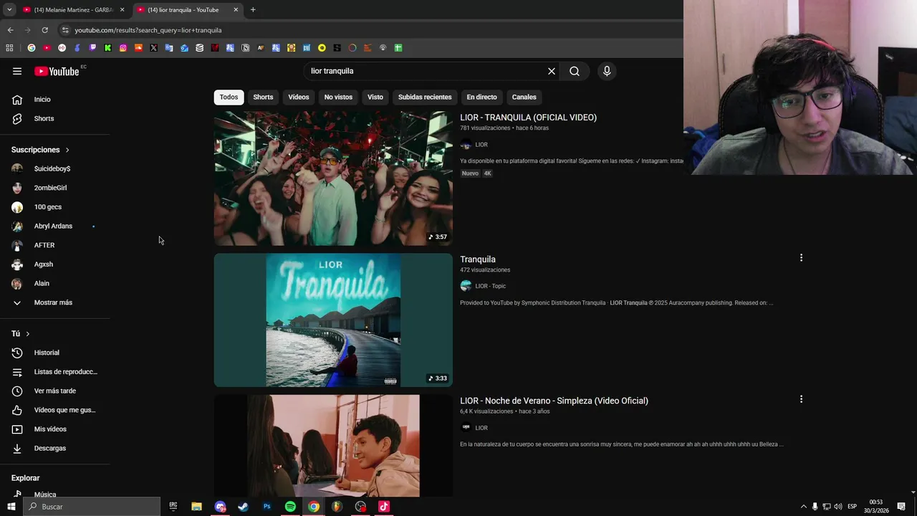
Task: Select the Subidas recientes filter chip
Action: 425,97
